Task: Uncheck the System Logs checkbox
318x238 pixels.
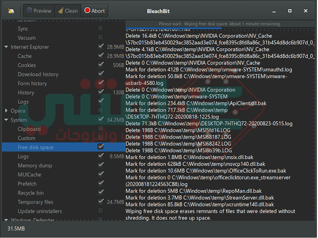Action: 100,156
